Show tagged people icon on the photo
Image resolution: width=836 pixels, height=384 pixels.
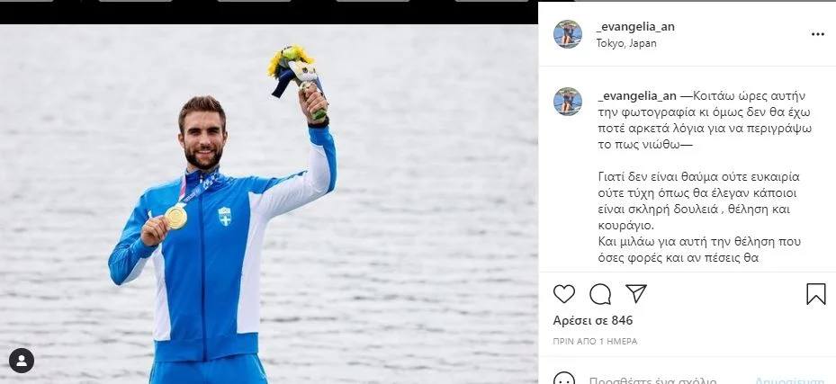click(22, 361)
